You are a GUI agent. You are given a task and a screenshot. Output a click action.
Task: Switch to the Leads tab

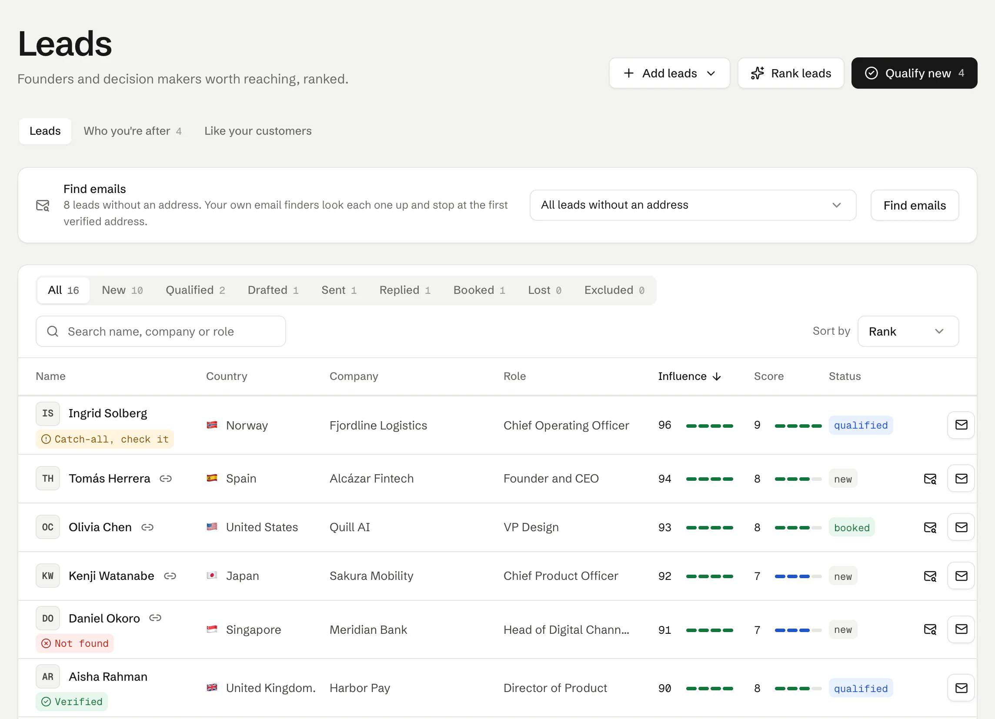click(45, 131)
